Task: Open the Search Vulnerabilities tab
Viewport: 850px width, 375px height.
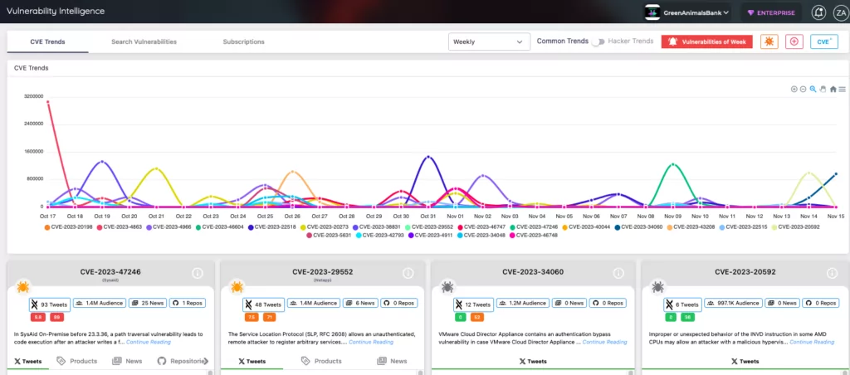Action: [144, 41]
